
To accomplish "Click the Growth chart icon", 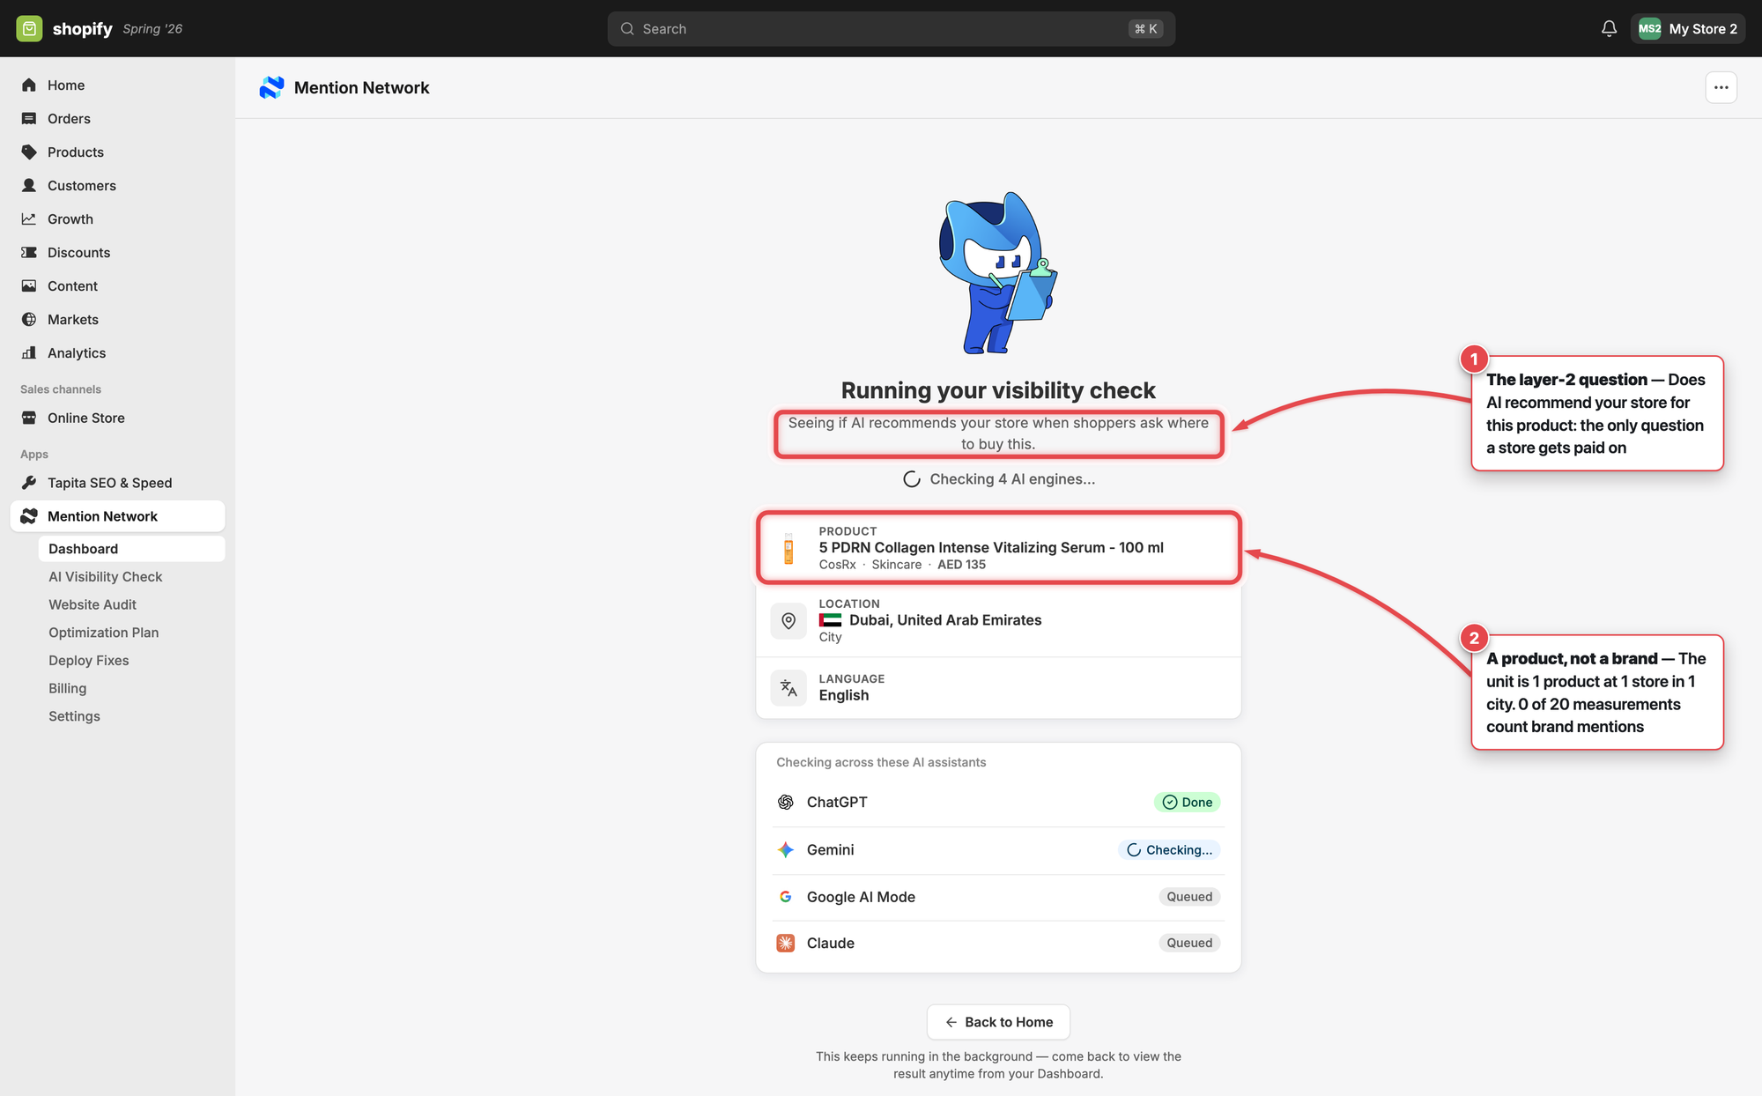I will click(x=29, y=218).
